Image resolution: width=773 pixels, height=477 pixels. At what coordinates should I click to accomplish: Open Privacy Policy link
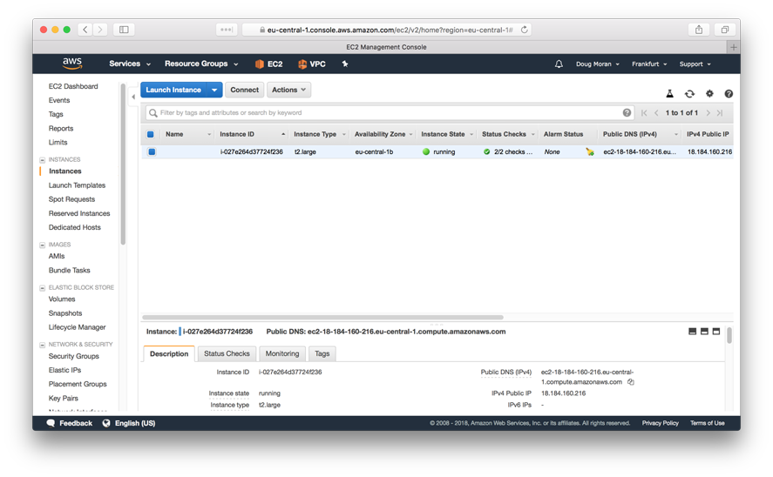tap(660, 423)
